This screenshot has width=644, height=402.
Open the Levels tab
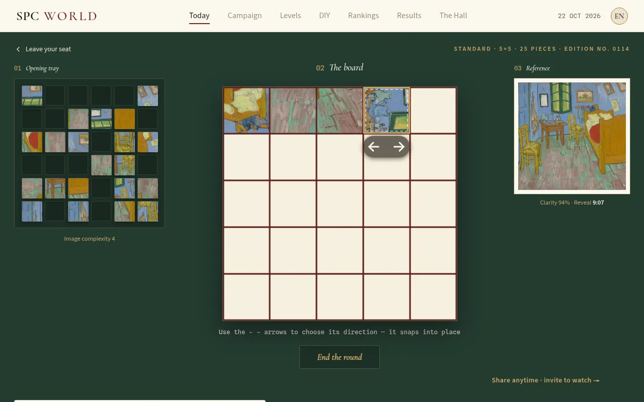pyautogui.click(x=290, y=16)
